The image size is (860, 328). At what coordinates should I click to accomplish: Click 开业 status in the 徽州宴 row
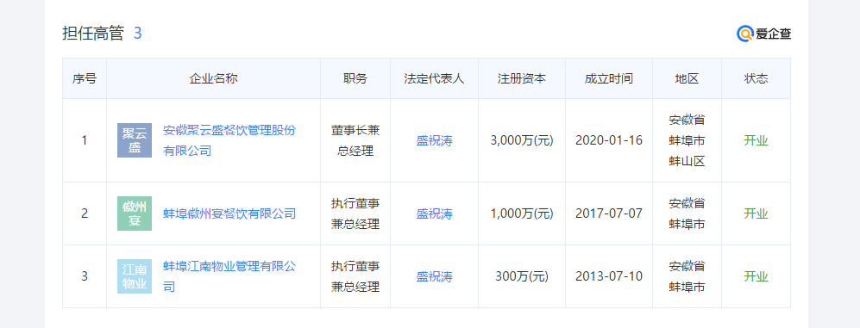(x=756, y=214)
